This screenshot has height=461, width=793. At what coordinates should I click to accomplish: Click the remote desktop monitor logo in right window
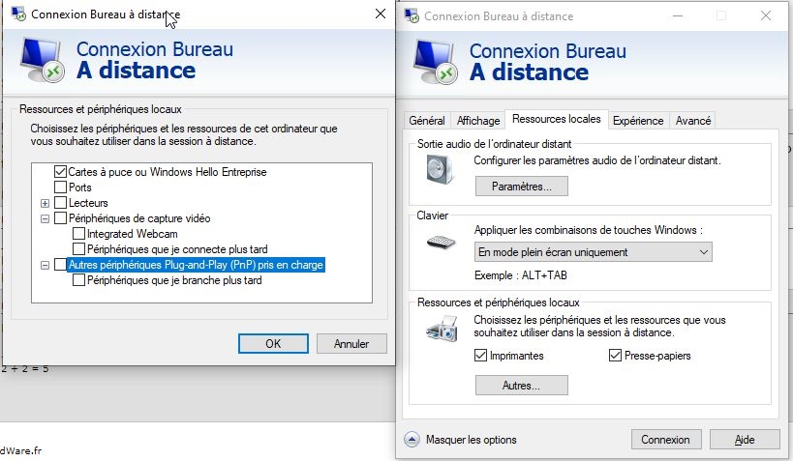click(x=435, y=62)
